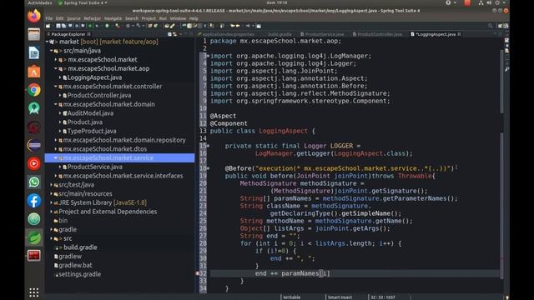The width and height of the screenshot is (534, 300).
Task: Click the clock showing dom 19:18
Action: (278, 2)
